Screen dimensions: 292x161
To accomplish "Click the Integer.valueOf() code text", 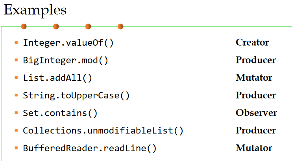I will click(68, 43).
